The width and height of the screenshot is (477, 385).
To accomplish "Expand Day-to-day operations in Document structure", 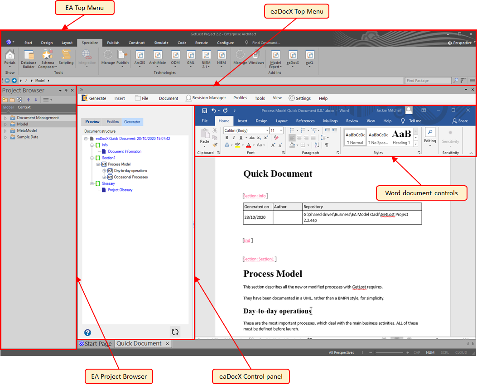I will pos(104,171).
